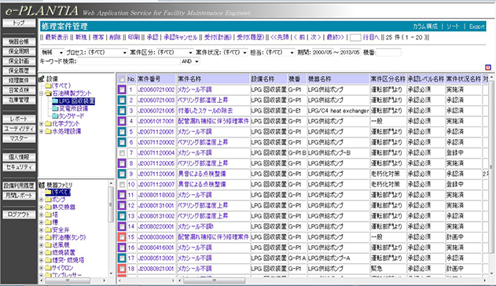Expand the 貯油槽(タンク) family node
This screenshot has width=496, height=286.
pos(41,237)
